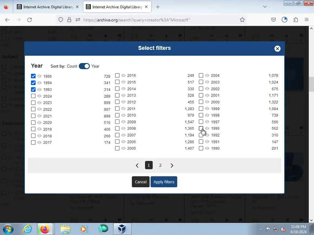Show hidden tray icons arrow
This screenshot has height=235, width=314.
tap(261, 229)
